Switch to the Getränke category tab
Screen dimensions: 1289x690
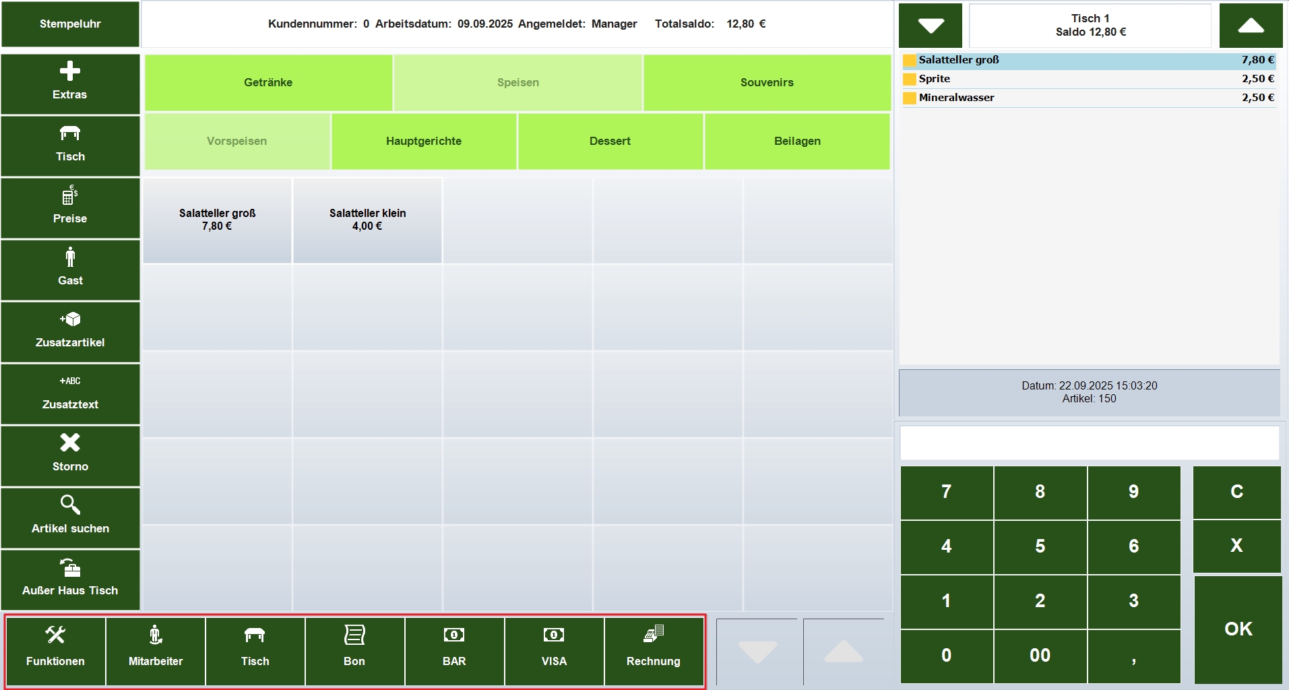(x=268, y=82)
